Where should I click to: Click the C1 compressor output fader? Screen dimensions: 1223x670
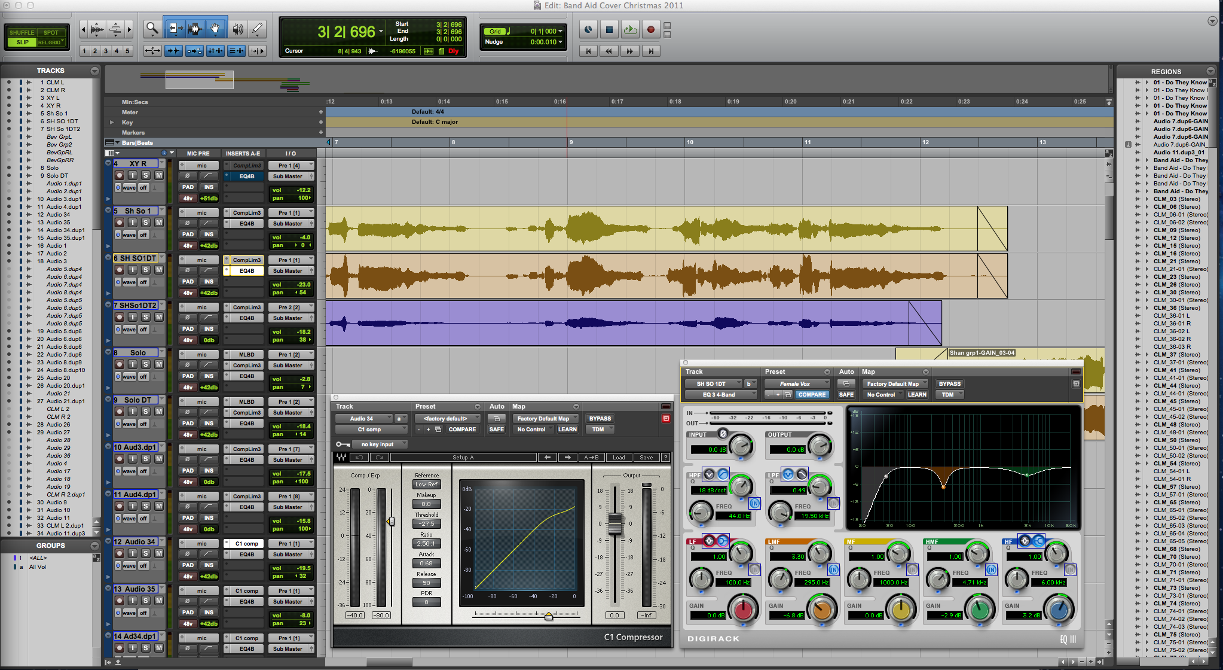(x=615, y=523)
